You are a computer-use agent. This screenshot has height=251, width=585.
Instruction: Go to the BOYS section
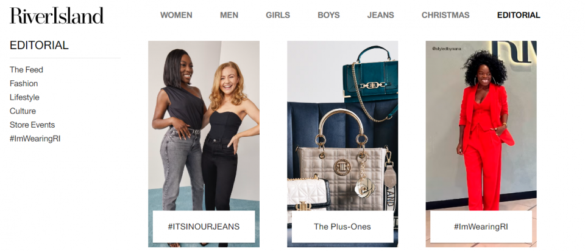(x=328, y=15)
